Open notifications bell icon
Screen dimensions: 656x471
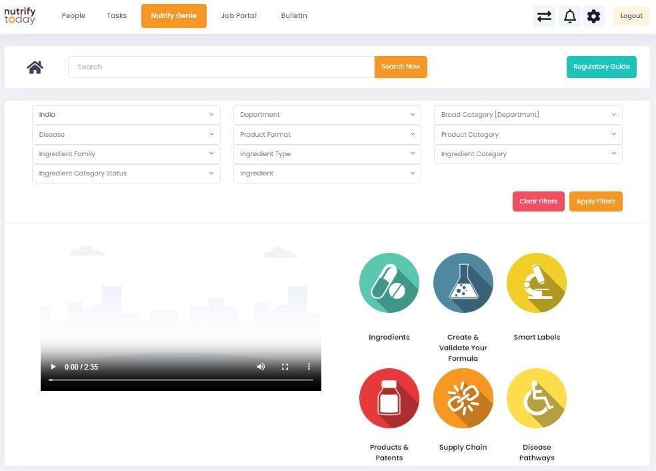coord(569,16)
